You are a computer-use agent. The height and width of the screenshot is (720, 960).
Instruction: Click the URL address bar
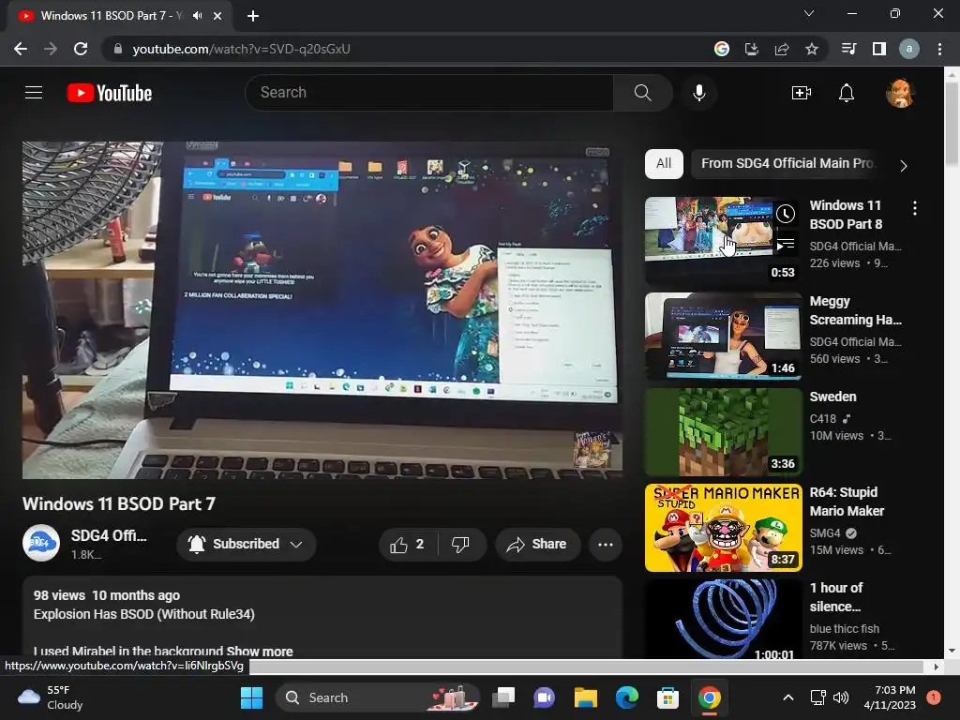[404, 49]
